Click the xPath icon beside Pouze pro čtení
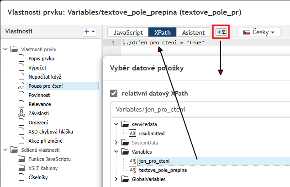Viewport: 290px width, 187px height. tap(21, 86)
